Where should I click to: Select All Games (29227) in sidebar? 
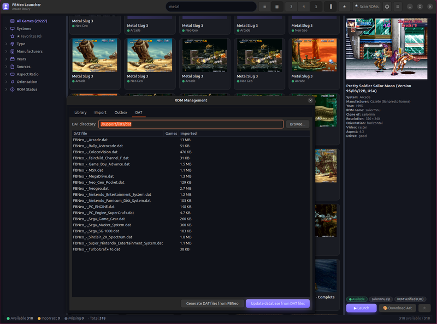[32, 21]
